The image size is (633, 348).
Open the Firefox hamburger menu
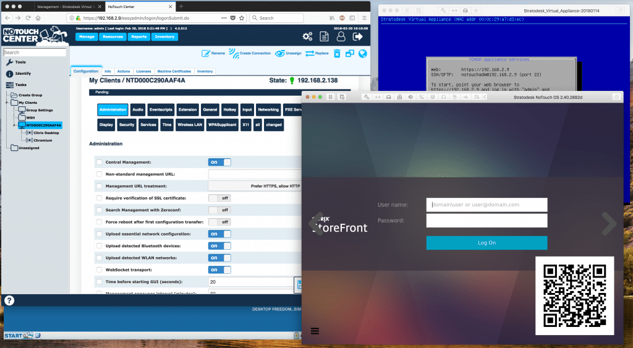tap(364, 18)
